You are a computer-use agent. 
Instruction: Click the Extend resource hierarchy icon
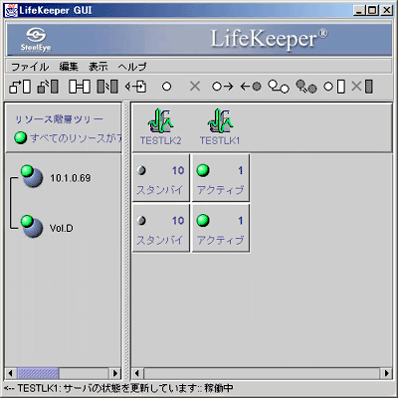[x=334, y=87]
